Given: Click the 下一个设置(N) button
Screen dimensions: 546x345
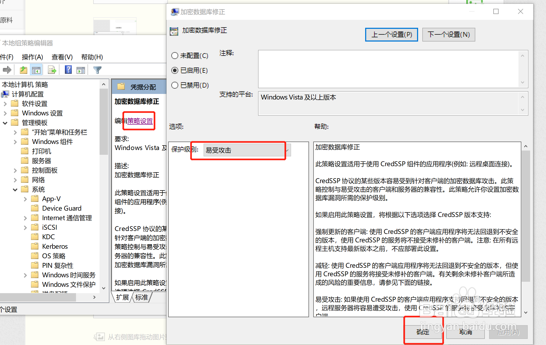Looking at the screenshot, I should 449,35.
